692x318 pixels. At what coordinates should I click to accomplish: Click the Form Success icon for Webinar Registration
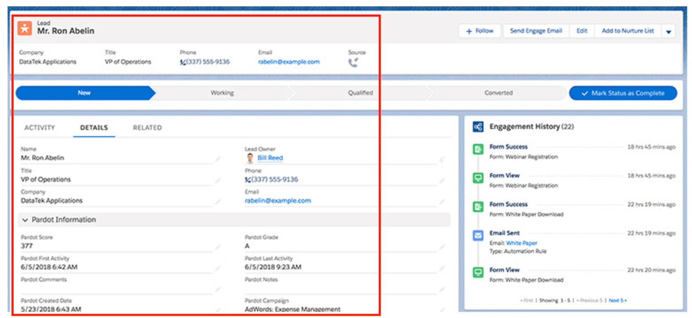click(478, 149)
